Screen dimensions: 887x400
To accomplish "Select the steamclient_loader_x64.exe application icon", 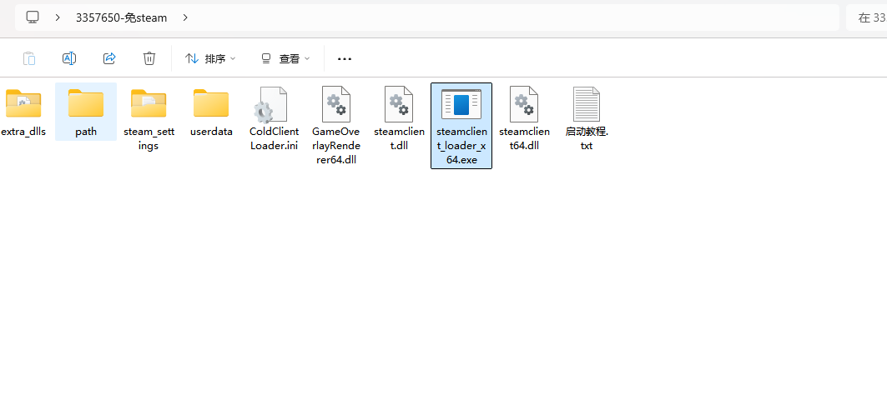I will click(461, 104).
